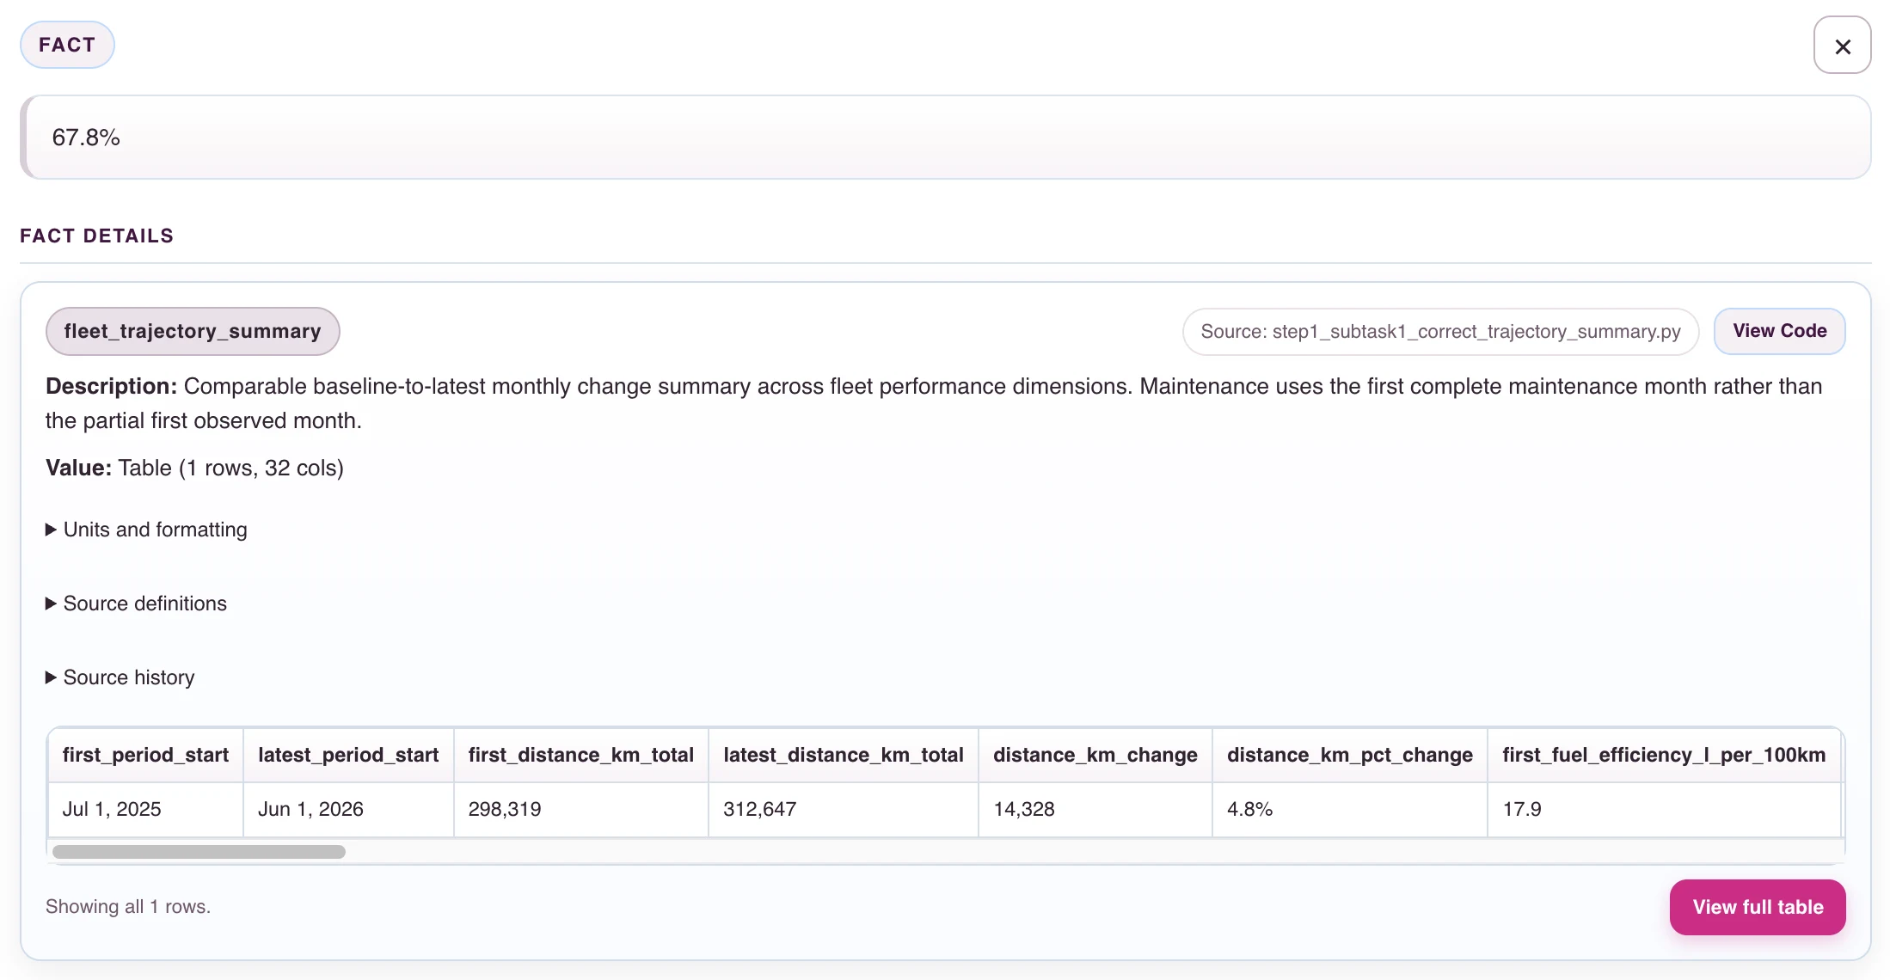Image resolution: width=1890 pixels, height=980 pixels.
Task: Click the View Code button
Action: [1779, 331]
